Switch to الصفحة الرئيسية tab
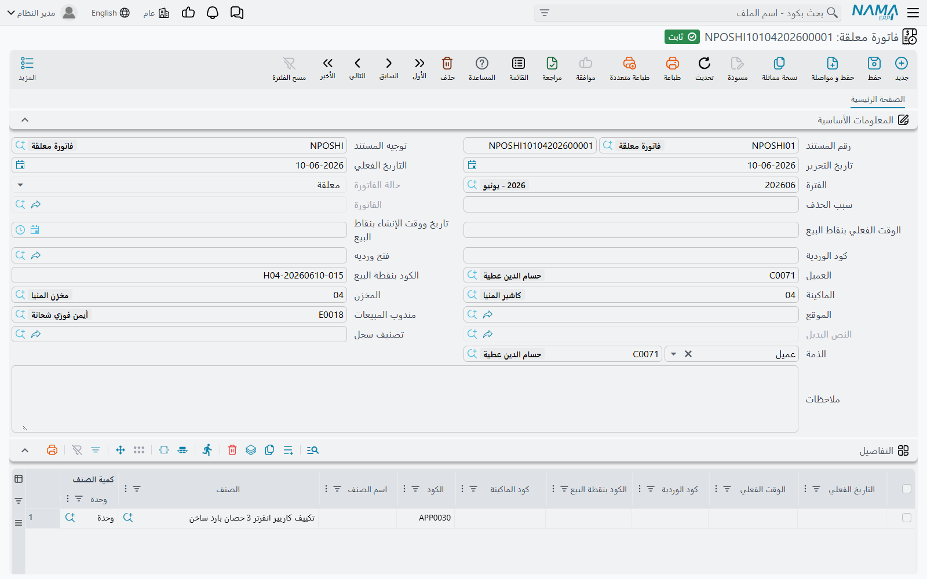Viewport: 927px width, 579px height. coord(878,100)
